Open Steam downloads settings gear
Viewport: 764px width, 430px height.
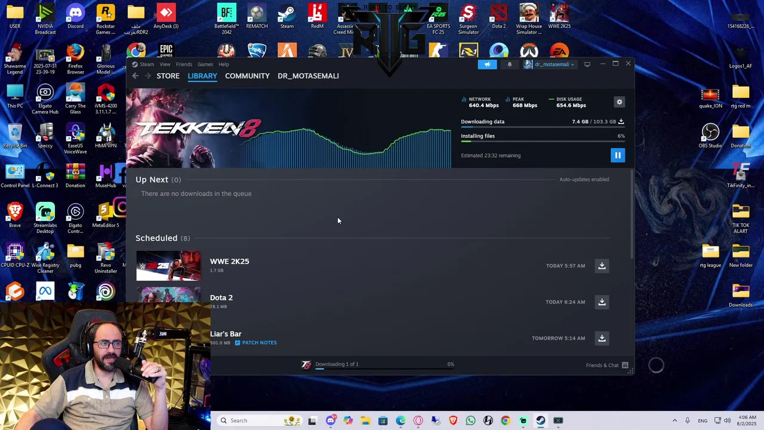[x=619, y=102]
